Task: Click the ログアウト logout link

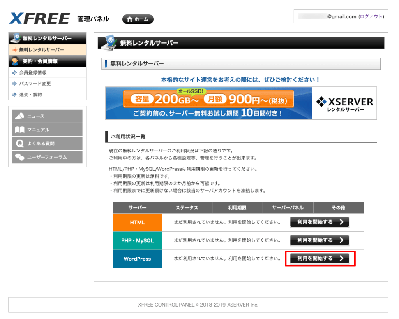Action: [x=371, y=16]
